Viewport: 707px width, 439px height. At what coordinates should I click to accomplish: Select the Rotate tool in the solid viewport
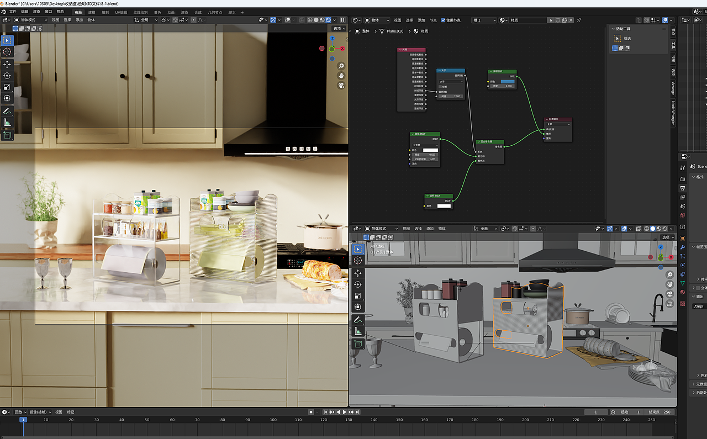(358, 284)
